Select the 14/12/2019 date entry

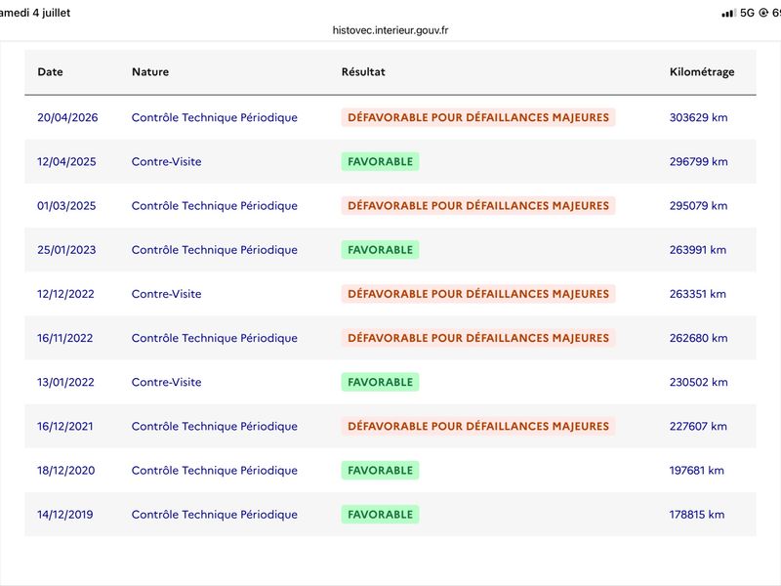point(65,515)
